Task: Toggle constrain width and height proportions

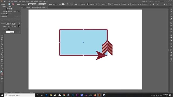Action: (x=88, y=4)
